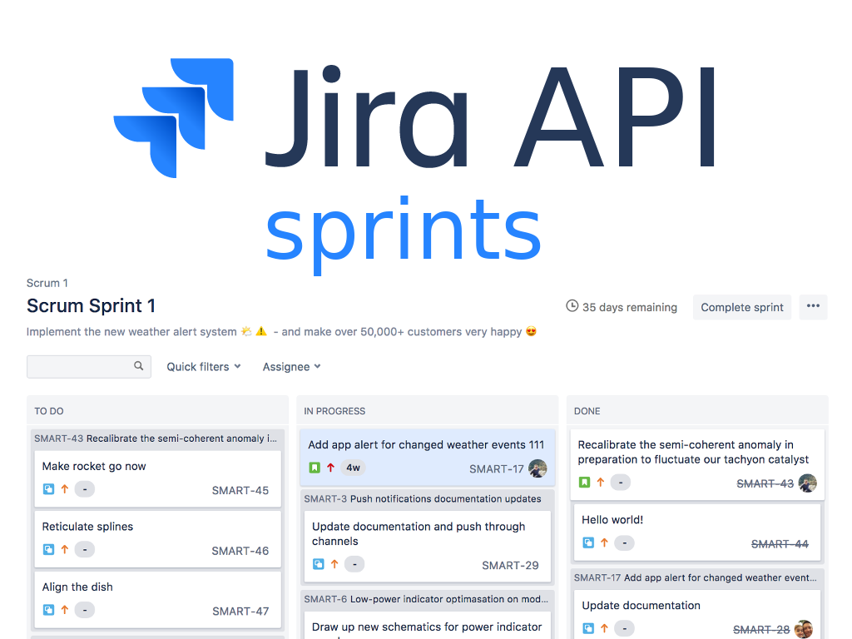
Task: Click the Scrum 1 breadcrumb
Action: tap(47, 283)
